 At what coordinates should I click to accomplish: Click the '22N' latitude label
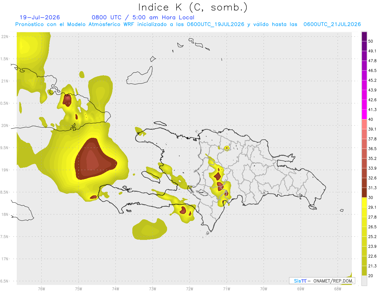click(5, 36)
